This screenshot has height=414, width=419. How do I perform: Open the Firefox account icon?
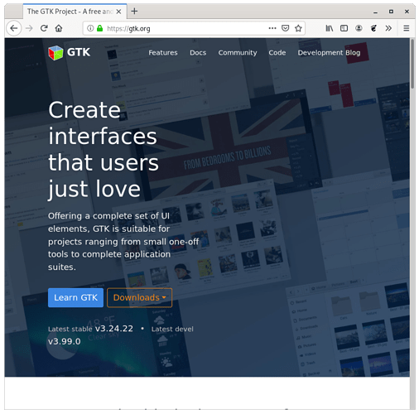tap(359, 28)
